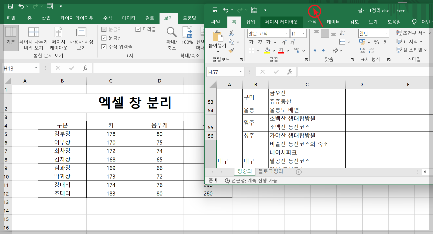Open Conditional Formatting (조건부 서식)
433x234 pixels.
pyautogui.click(x=411, y=33)
